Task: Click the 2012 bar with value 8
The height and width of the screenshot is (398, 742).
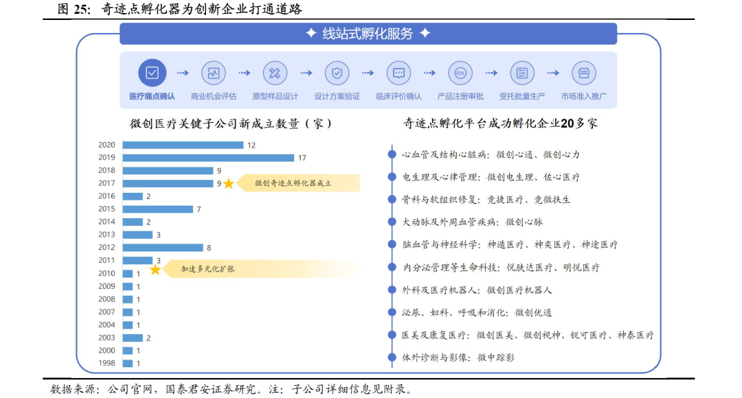Action: coord(163,248)
